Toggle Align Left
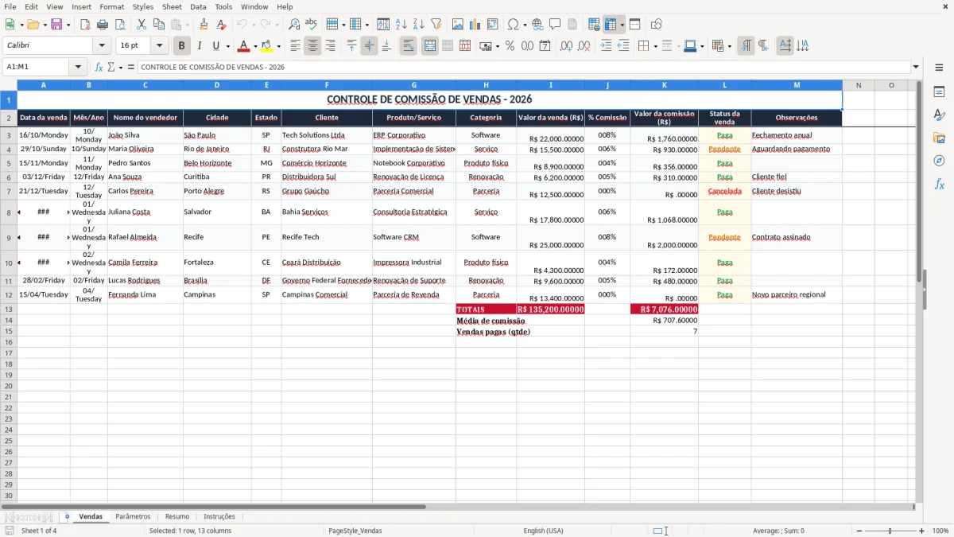This screenshot has width=954, height=537. 295,46
